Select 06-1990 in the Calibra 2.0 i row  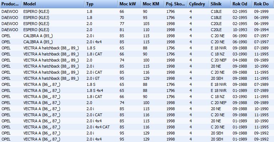240,36
